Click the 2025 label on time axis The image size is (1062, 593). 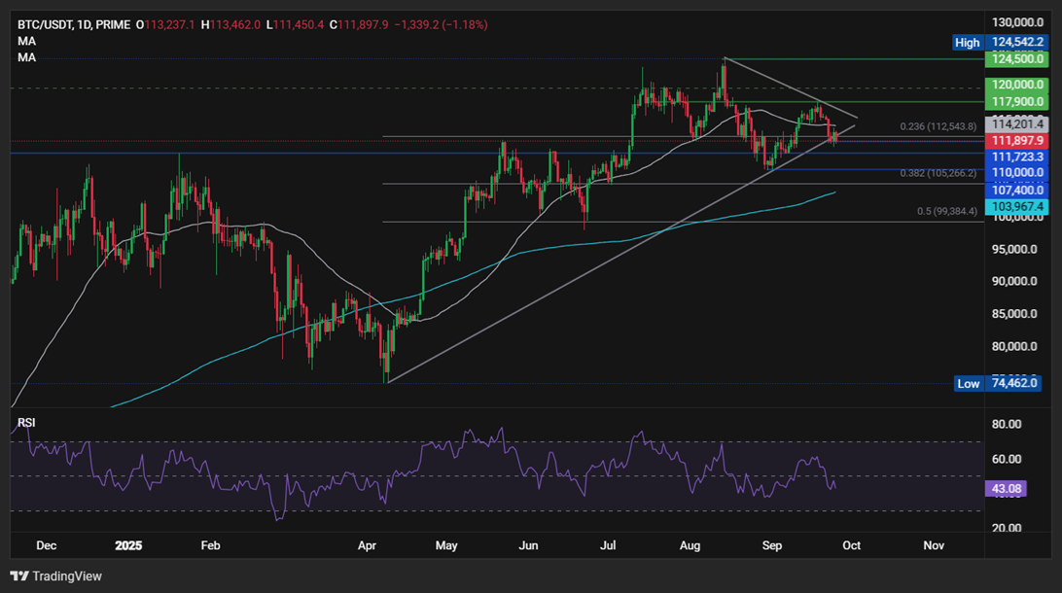click(x=129, y=546)
